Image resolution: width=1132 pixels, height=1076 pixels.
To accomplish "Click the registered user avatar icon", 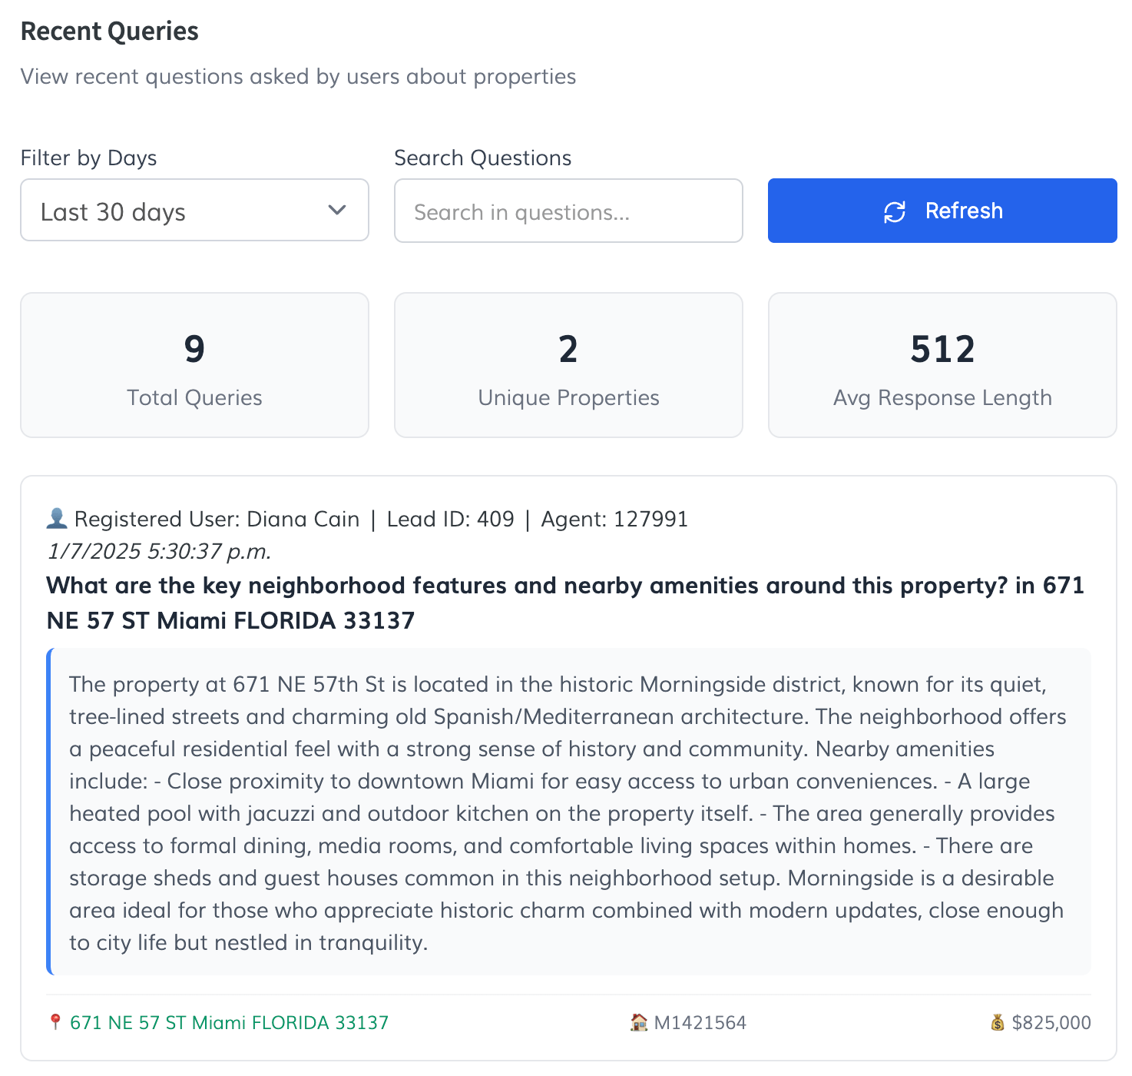I will (x=57, y=519).
